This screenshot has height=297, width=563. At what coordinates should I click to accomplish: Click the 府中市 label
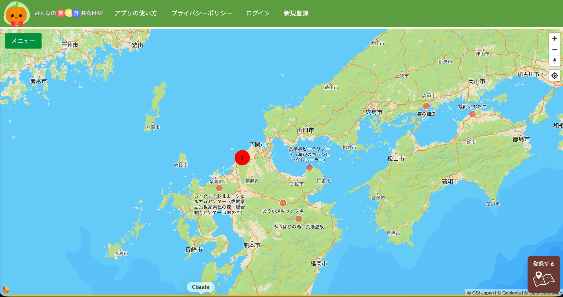point(429,96)
